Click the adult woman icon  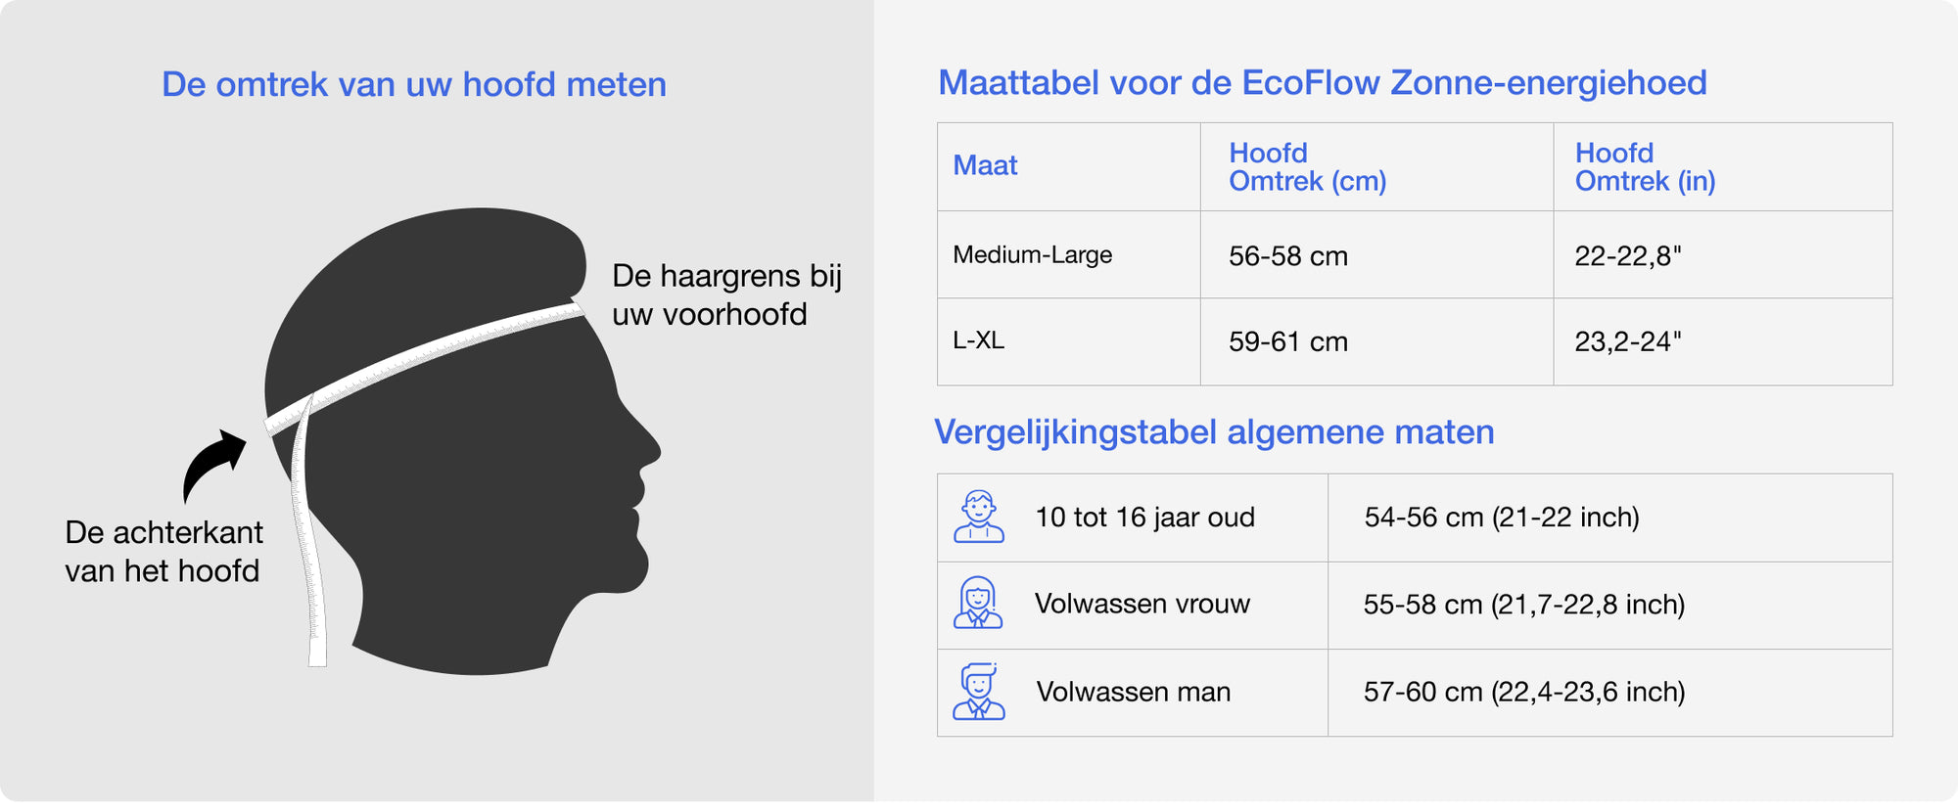(978, 603)
